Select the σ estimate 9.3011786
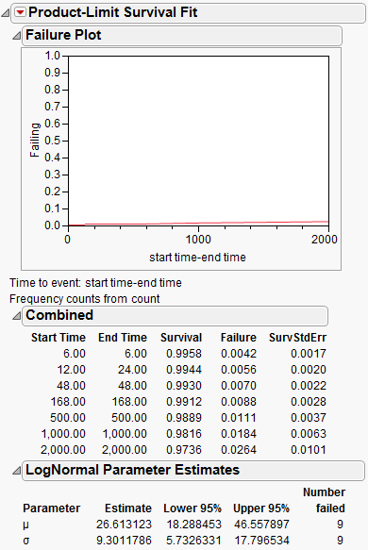The width and height of the screenshot is (368, 550). coord(124,541)
